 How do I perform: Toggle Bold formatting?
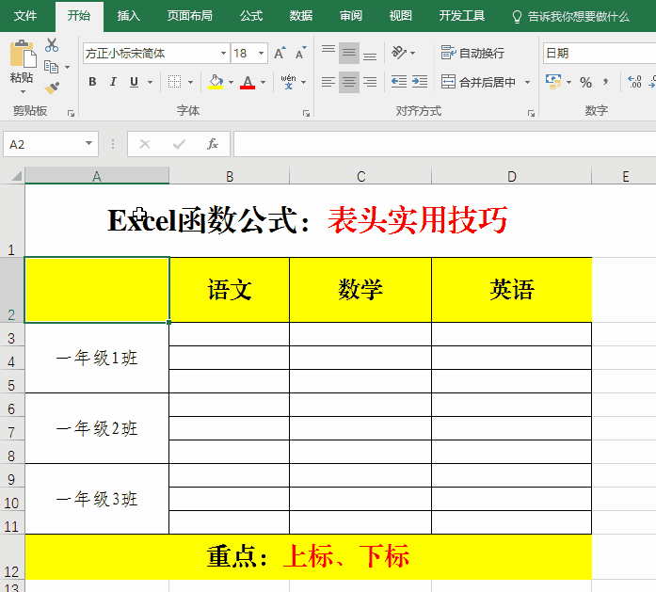pyautogui.click(x=93, y=82)
